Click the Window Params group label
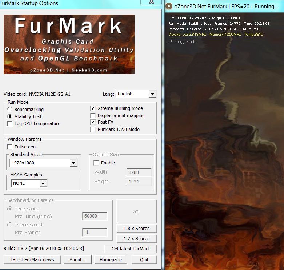The image size is (284, 270). pyautogui.click(x=25, y=139)
